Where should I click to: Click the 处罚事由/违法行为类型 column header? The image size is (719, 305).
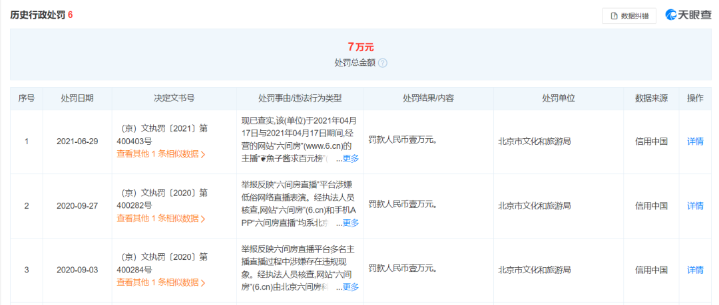(x=300, y=98)
